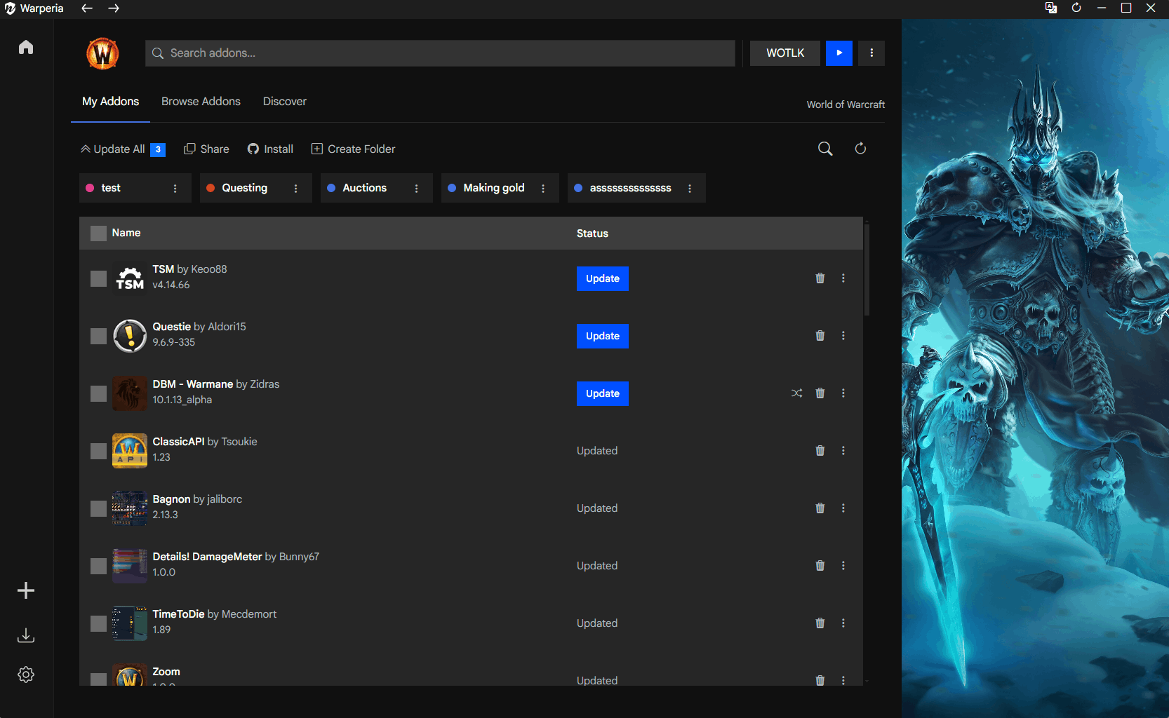Open the Auctions folder options menu
Screen dimensions: 1169x718
click(x=416, y=189)
